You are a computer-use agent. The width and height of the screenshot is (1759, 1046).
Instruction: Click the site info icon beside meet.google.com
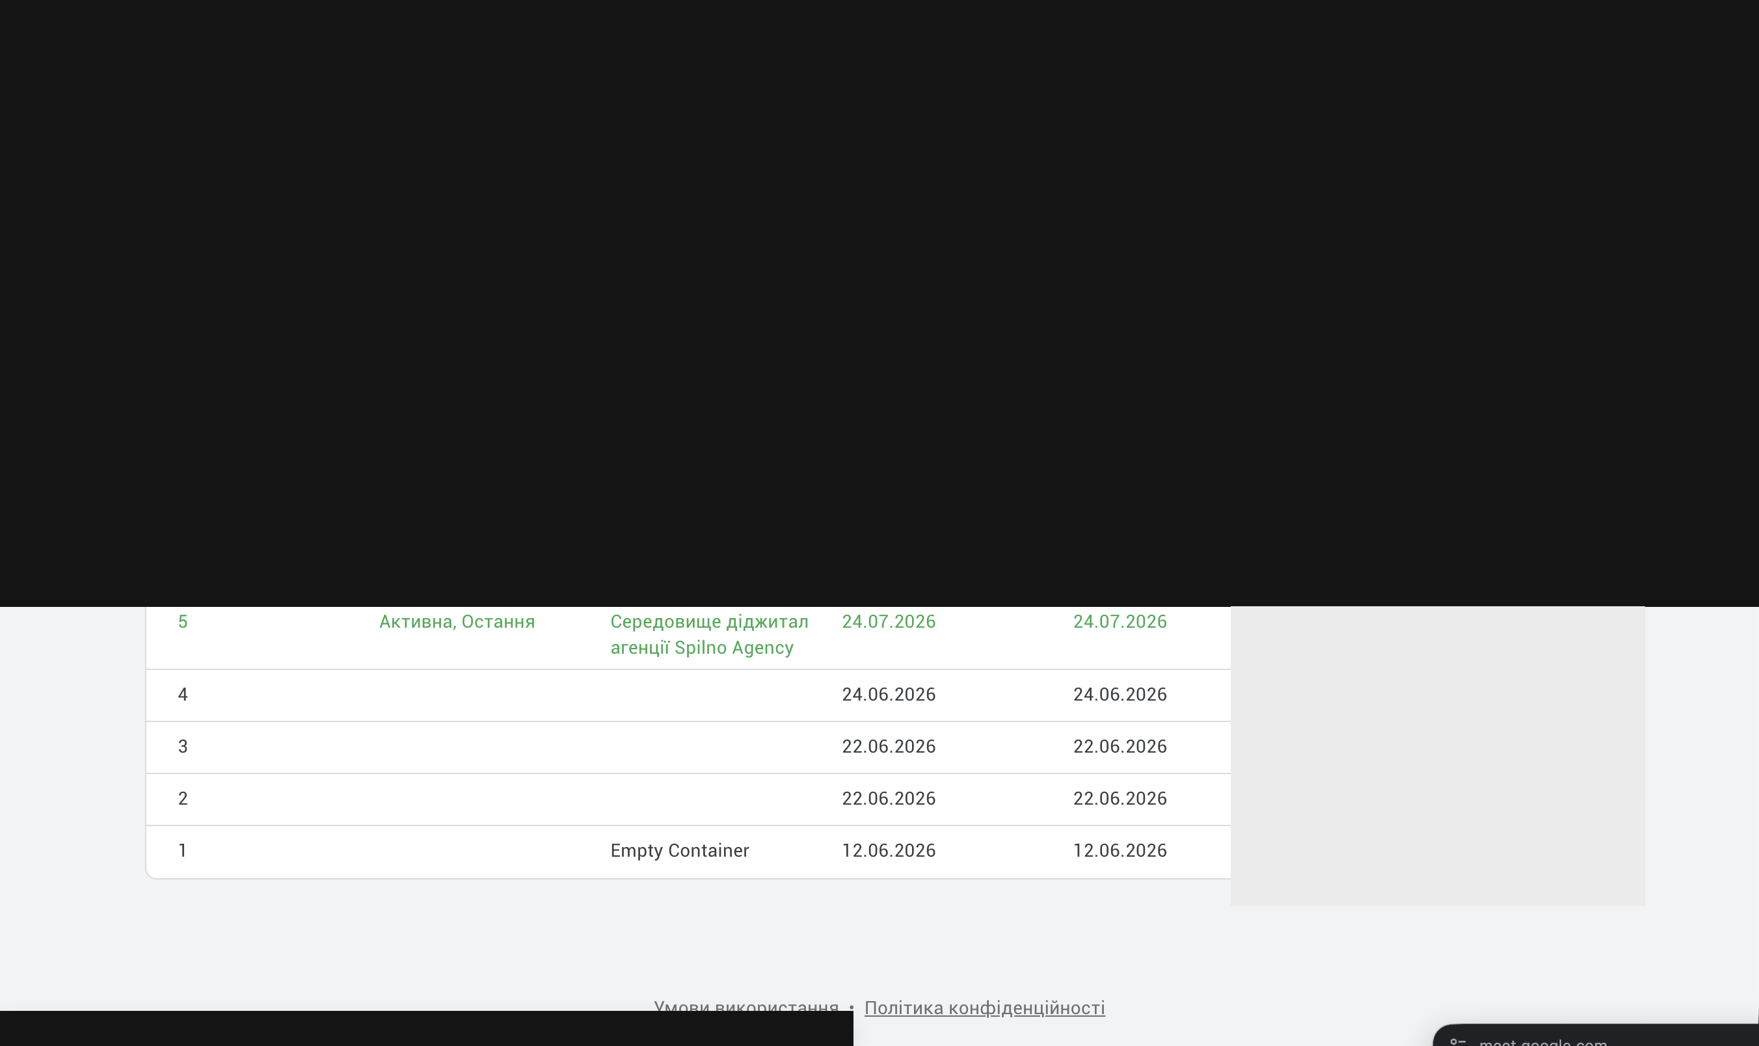(x=1458, y=1041)
